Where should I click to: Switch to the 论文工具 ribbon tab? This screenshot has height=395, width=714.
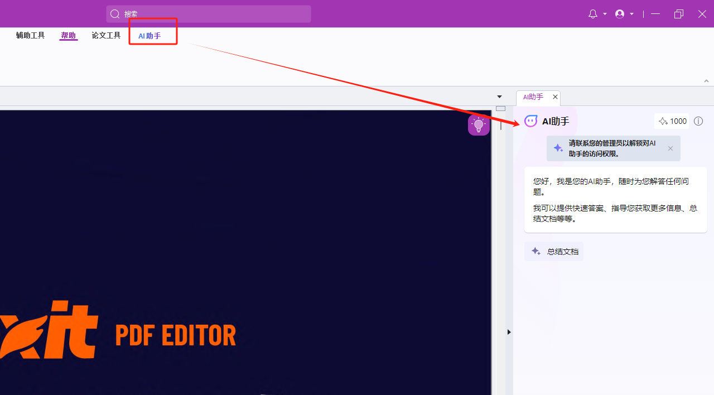(106, 36)
